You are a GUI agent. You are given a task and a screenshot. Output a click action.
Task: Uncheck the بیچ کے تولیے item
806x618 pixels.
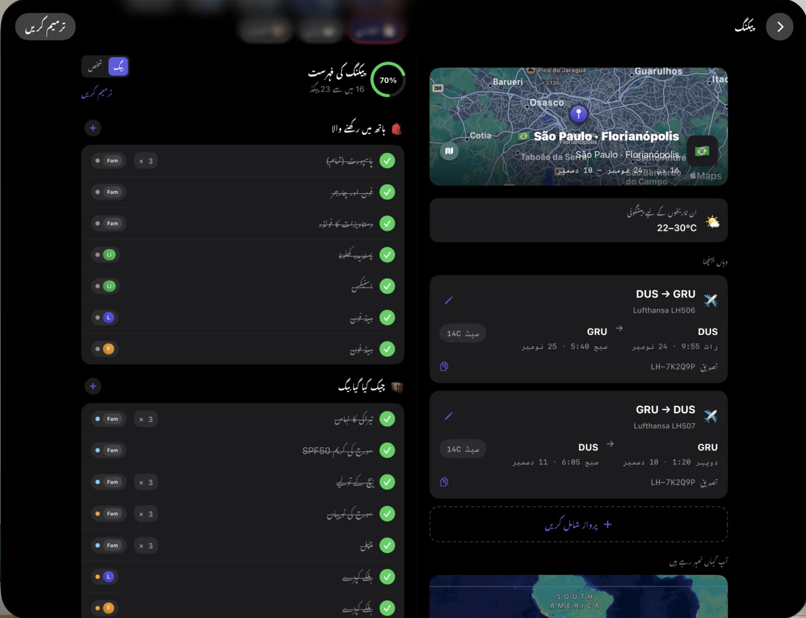[387, 482]
